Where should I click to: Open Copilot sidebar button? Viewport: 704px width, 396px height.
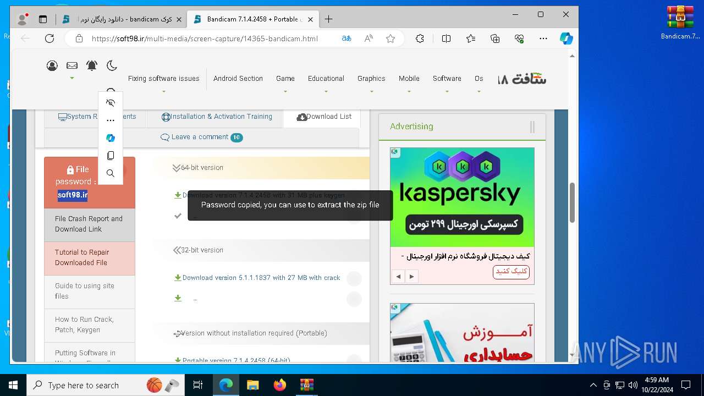(566, 38)
